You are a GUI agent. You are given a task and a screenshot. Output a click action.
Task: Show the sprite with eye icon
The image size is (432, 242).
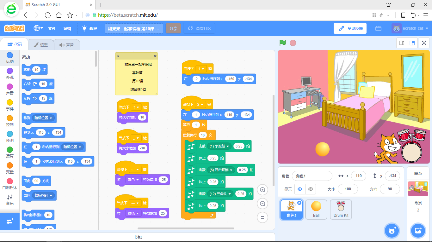pyautogui.click(x=300, y=189)
